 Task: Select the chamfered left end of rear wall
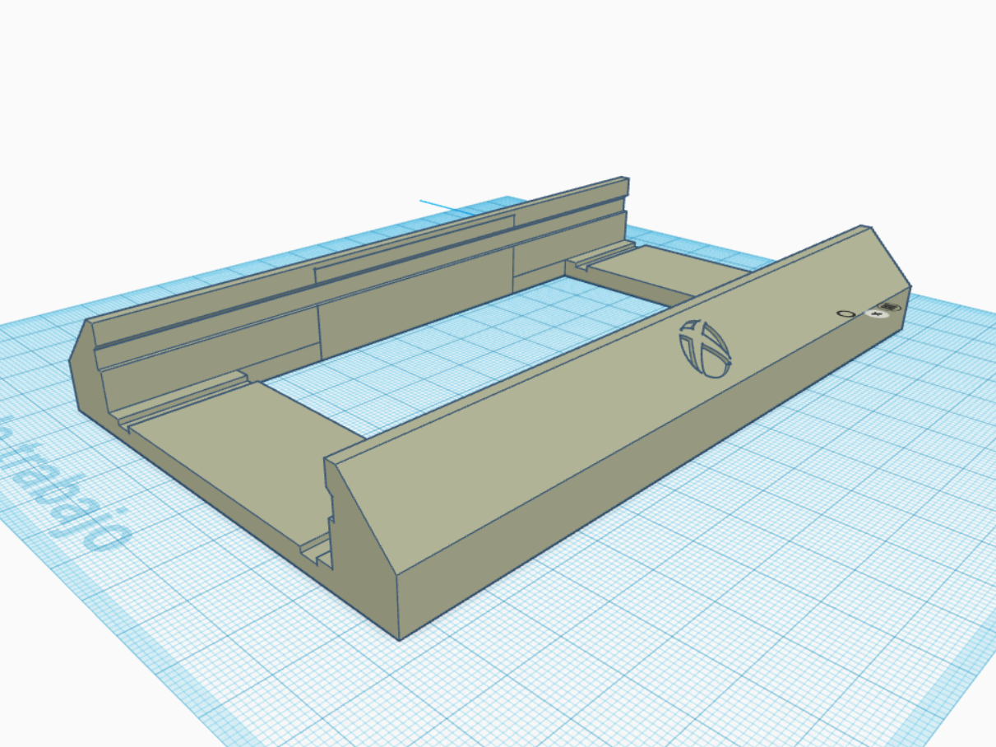(x=80, y=362)
